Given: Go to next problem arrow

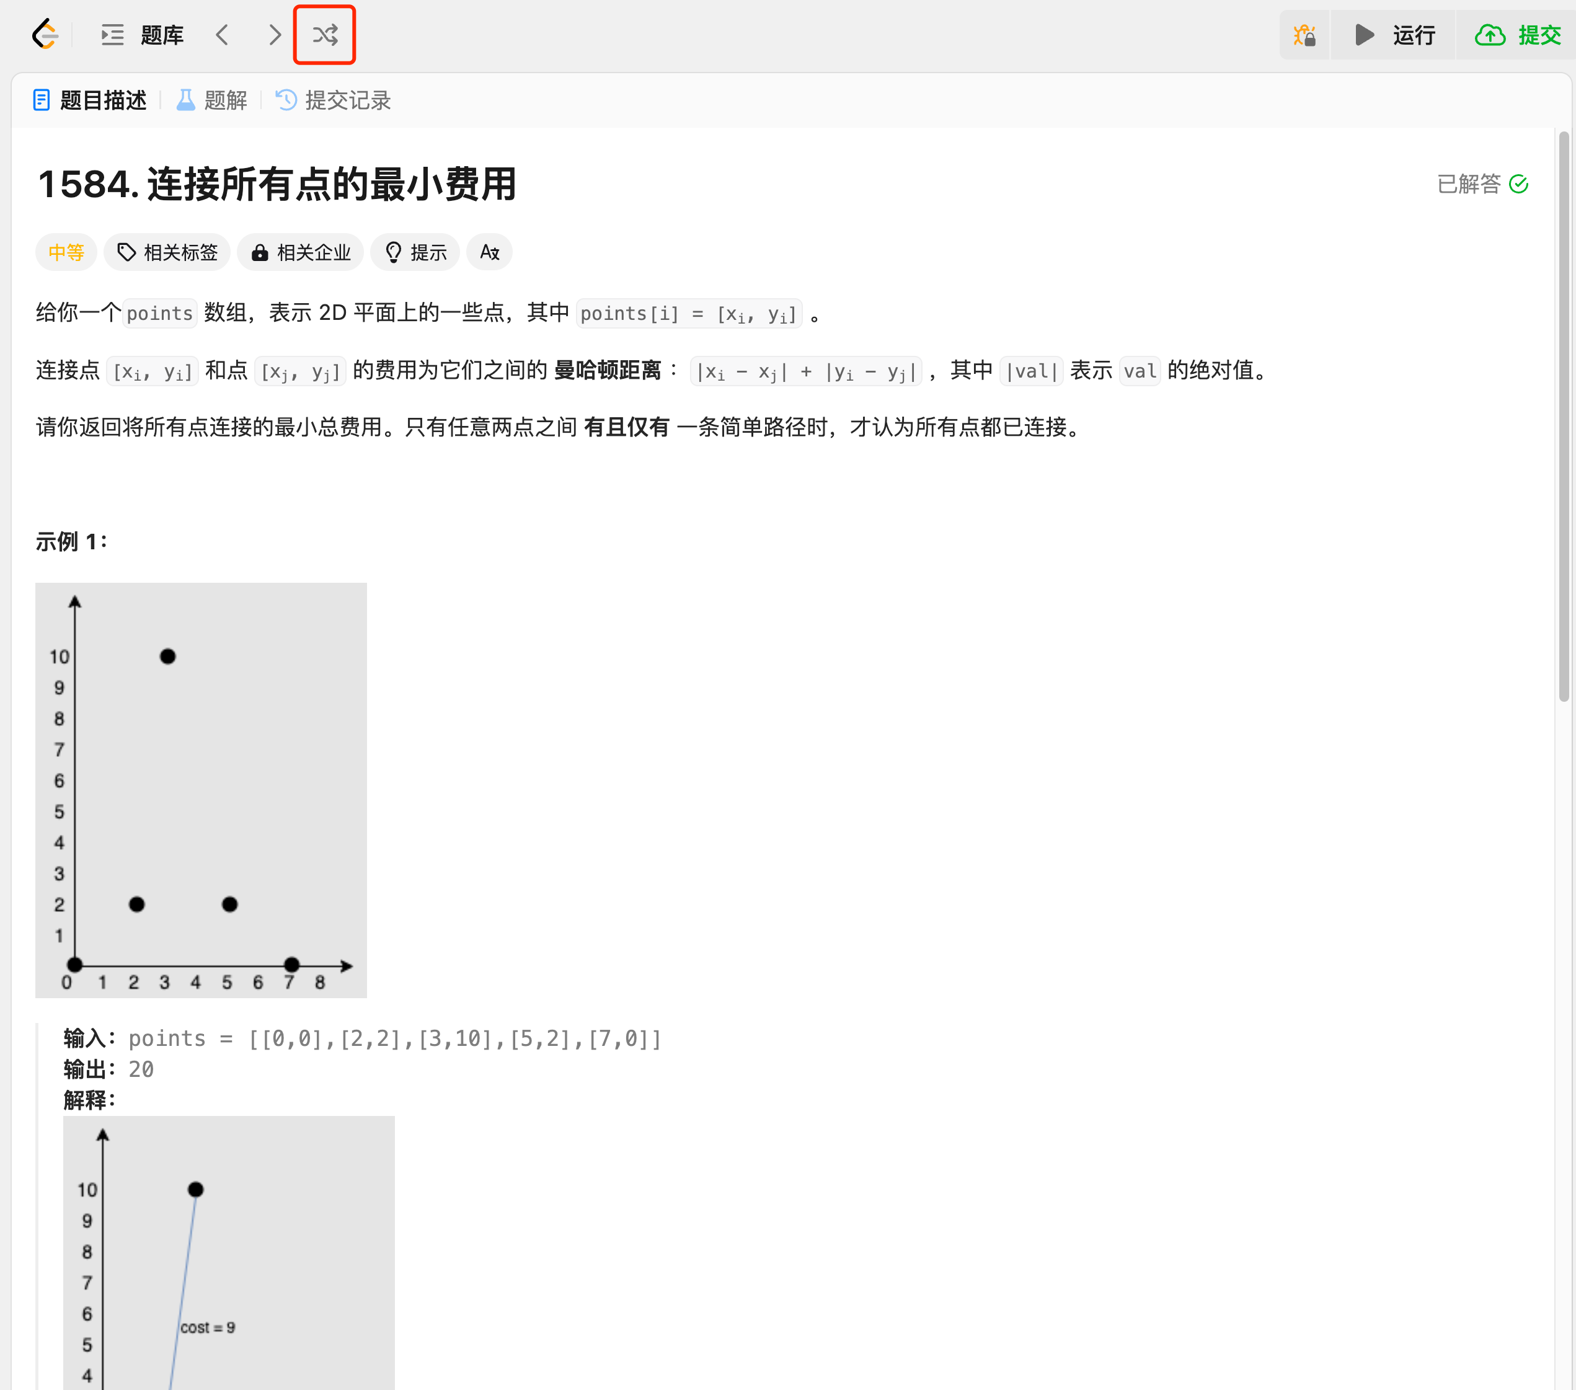Looking at the screenshot, I should pyautogui.click(x=275, y=35).
